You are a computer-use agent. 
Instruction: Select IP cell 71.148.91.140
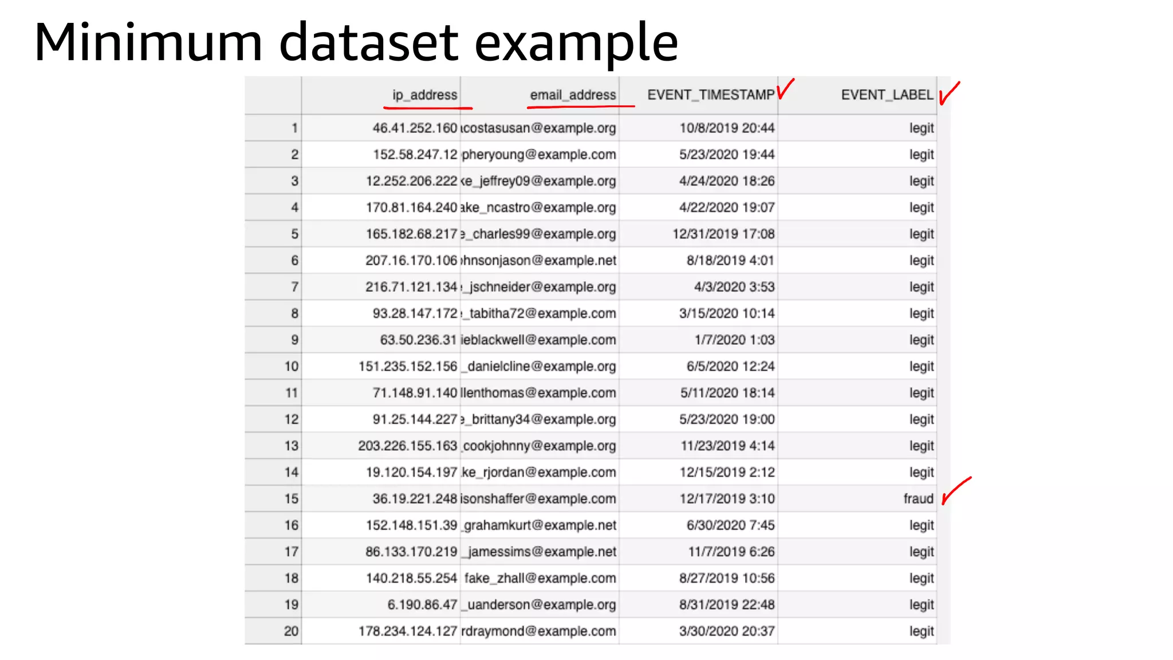click(x=381, y=392)
